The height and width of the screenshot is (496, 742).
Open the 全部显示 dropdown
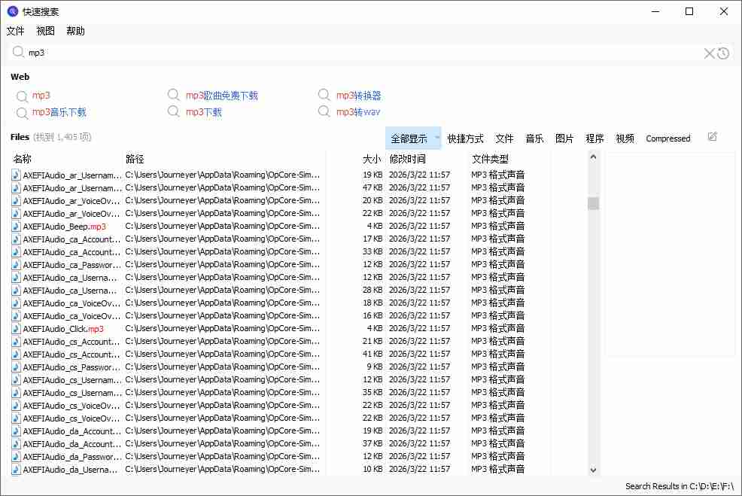pos(411,138)
